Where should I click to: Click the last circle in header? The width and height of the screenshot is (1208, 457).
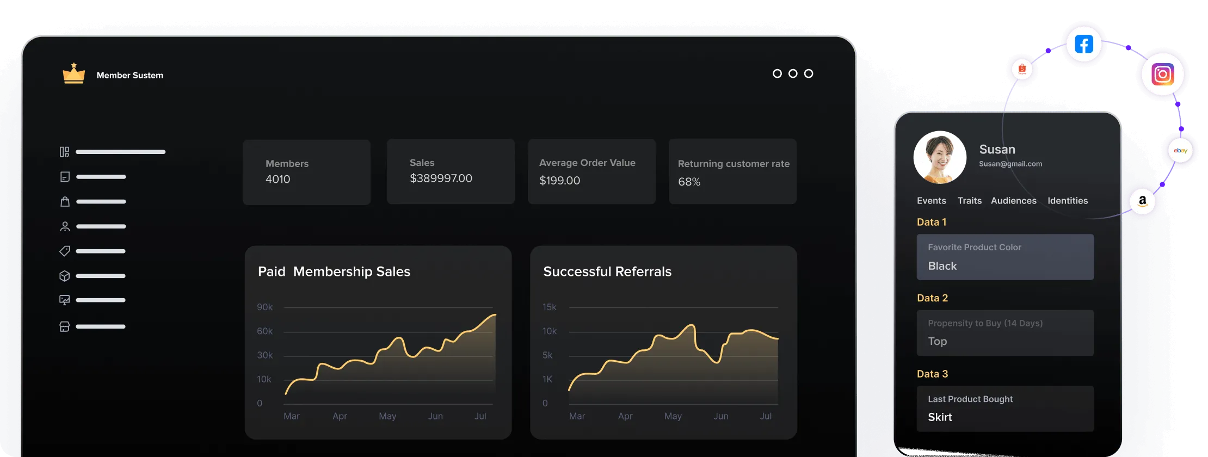click(809, 73)
